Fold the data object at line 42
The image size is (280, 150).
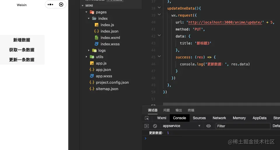[159, 35]
